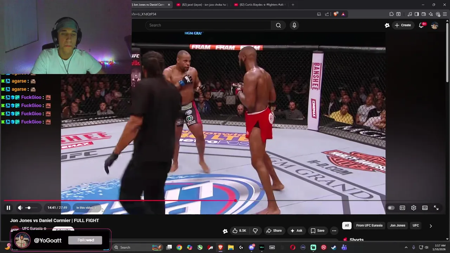Open Discord from the taskbar
The height and width of the screenshot is (253, 450).
click(251, 247)
